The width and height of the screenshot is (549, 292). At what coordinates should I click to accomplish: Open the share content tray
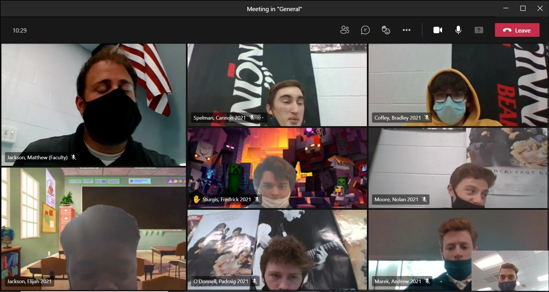479,30
